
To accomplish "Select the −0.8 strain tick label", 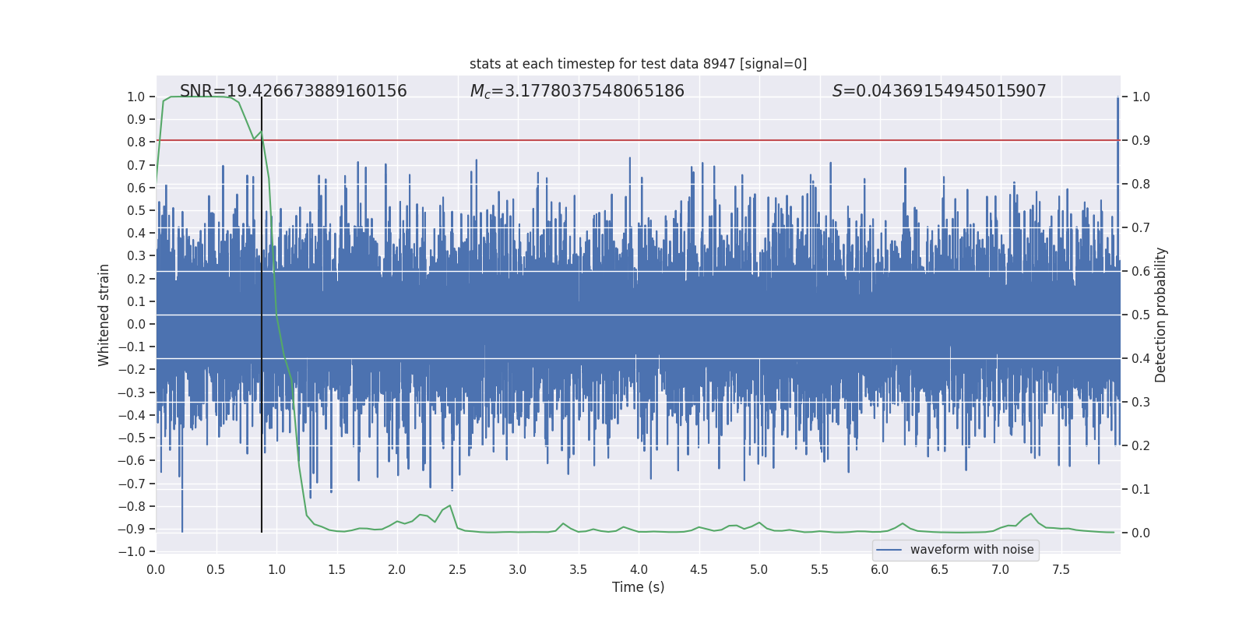I will (x=132, y=506).
